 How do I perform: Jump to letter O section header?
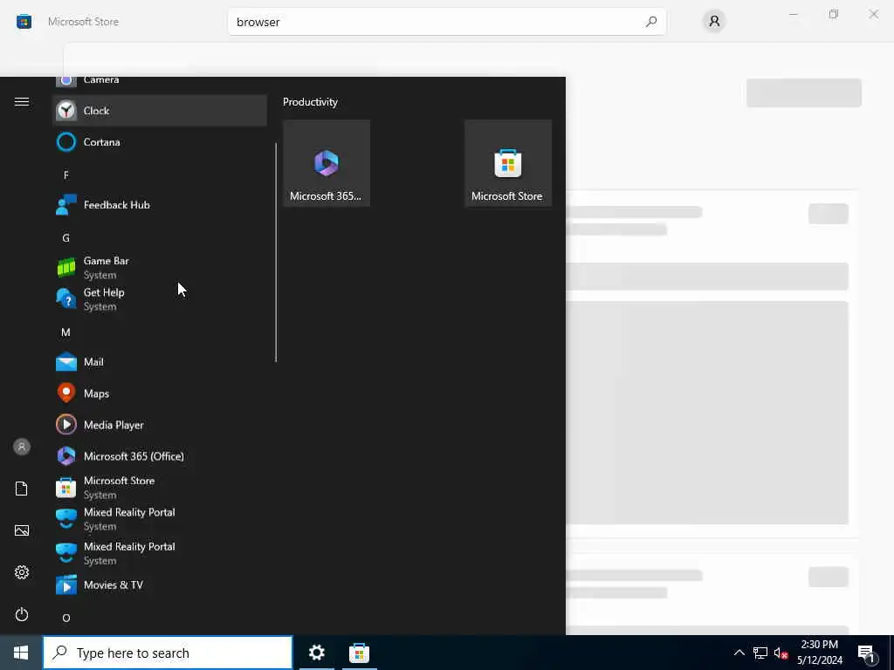coord(66,618)
